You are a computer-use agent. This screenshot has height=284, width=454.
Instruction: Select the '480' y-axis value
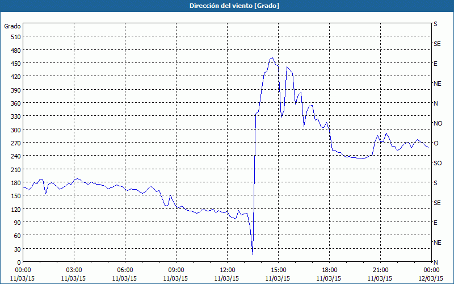click(16, 51)
